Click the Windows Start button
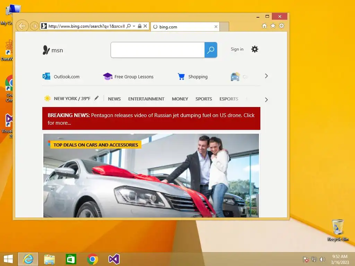 coord(8,259)
